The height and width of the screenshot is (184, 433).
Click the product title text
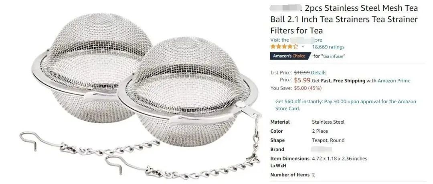[x=344, y=19]
